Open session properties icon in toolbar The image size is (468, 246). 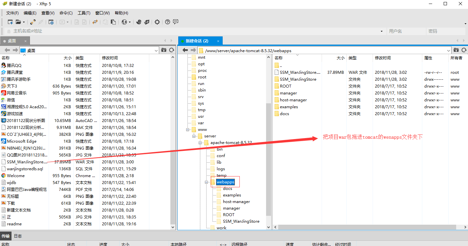(x=51, y=22)
